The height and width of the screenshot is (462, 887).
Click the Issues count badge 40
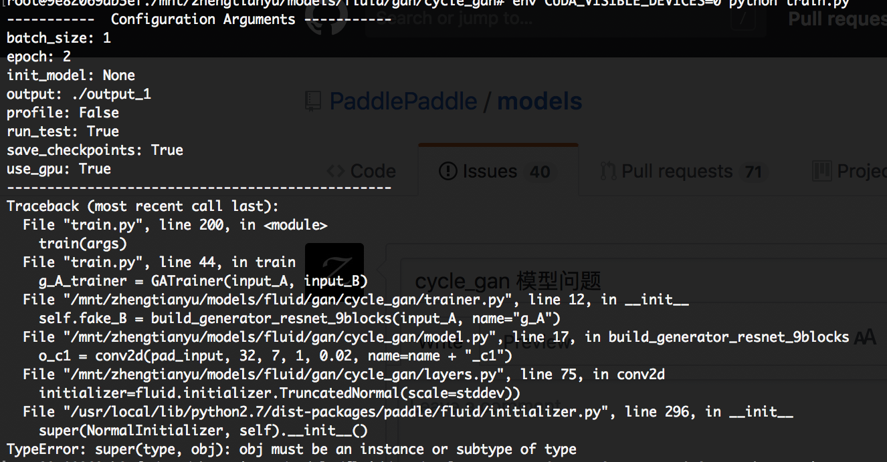540,172
